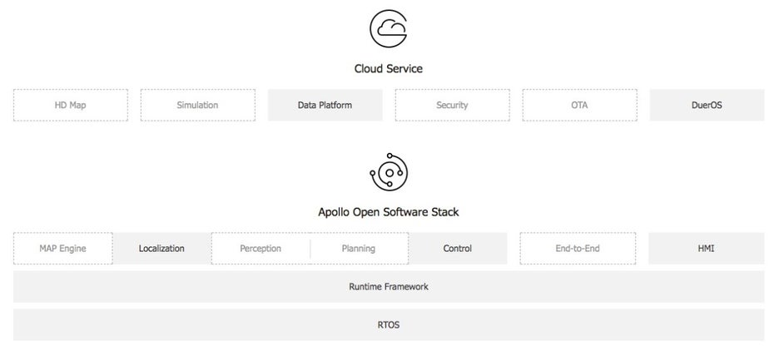The height and width of the screenshot is (351, 774).
Task: Click the Cloud Service cloud icon
Action: 389,28
